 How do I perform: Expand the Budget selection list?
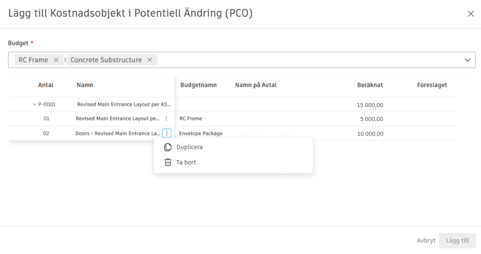[x=467, y=60]
